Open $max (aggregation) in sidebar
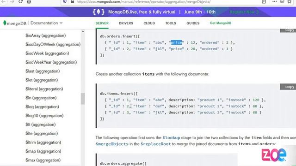 tap(43, 160)
